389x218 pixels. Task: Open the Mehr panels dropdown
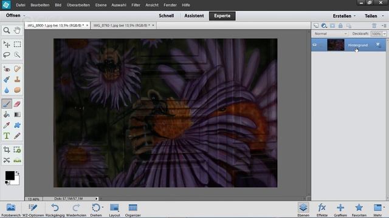(x=379, y=210)
